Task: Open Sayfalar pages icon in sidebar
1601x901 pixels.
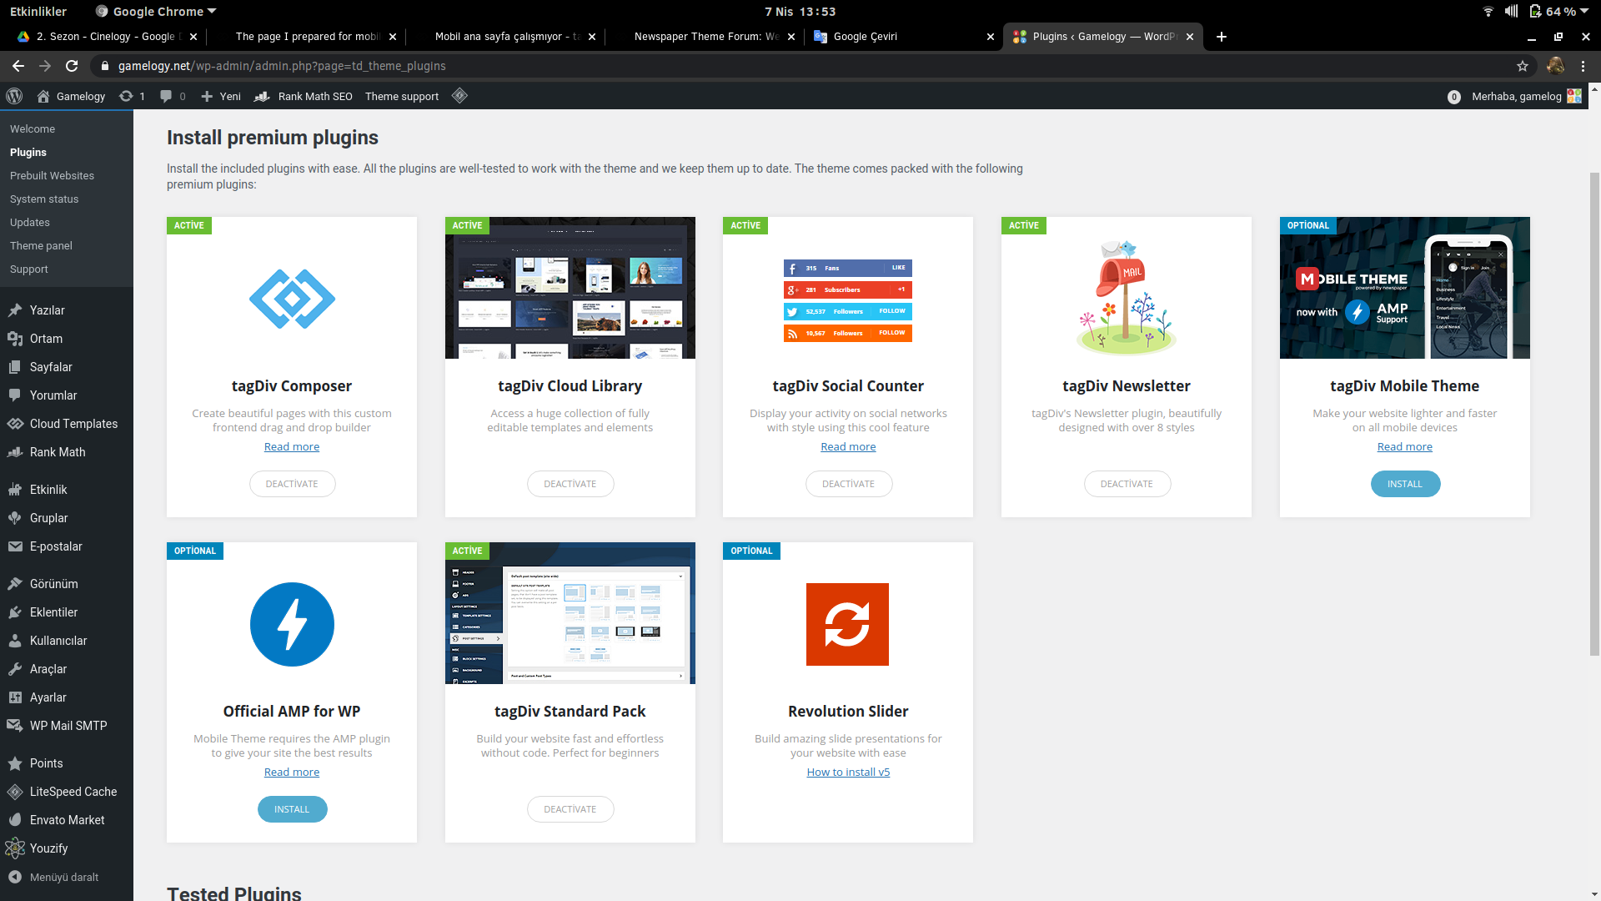Action: [x=15, y=367]
